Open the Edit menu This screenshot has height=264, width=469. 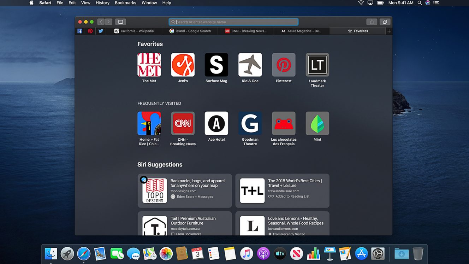72,3
